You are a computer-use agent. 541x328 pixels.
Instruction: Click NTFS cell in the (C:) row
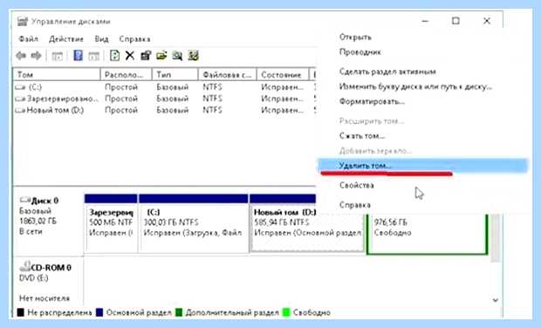pyautogui.click(x=213, y=87)
